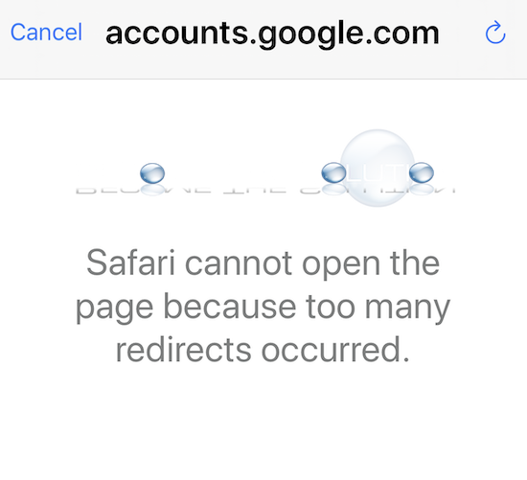Select the accounts.google.com address title
The width and height of the screenshot is (527, 480).
click(272, 34)
